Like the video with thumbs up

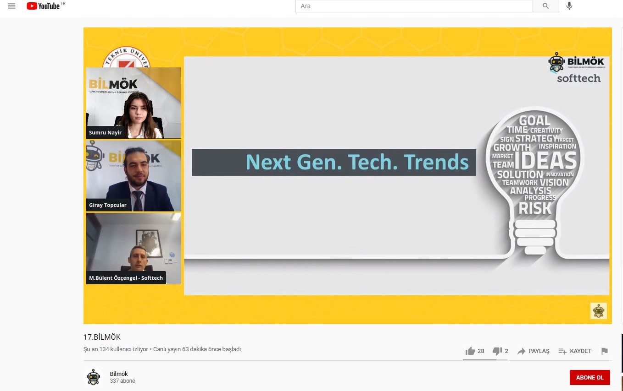pyautogui.click(x=470, y=351)
